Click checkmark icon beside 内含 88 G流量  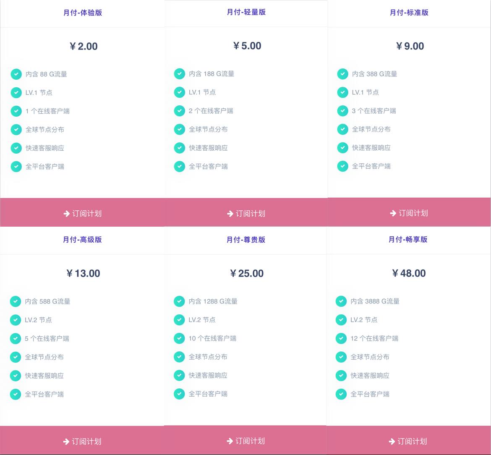16,74
